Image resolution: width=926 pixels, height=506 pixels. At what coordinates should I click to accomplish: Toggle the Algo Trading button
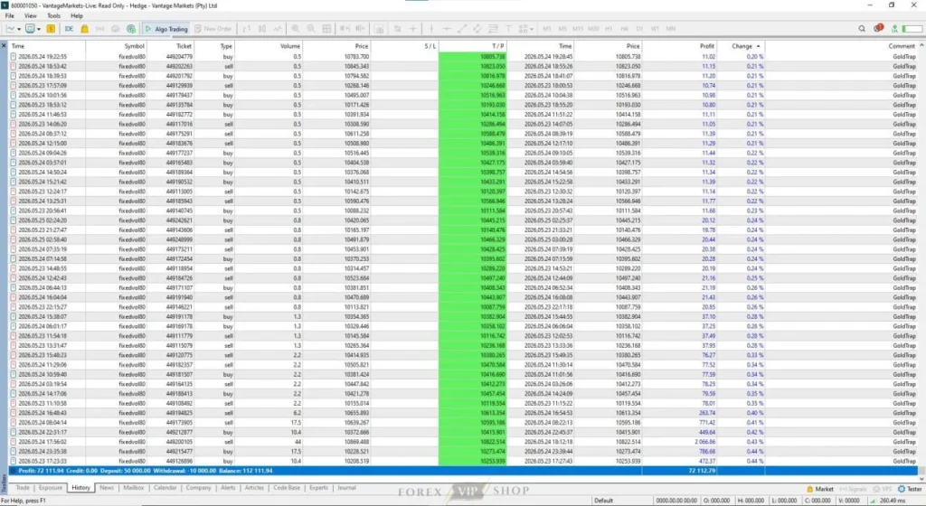[x=166, y=28]
